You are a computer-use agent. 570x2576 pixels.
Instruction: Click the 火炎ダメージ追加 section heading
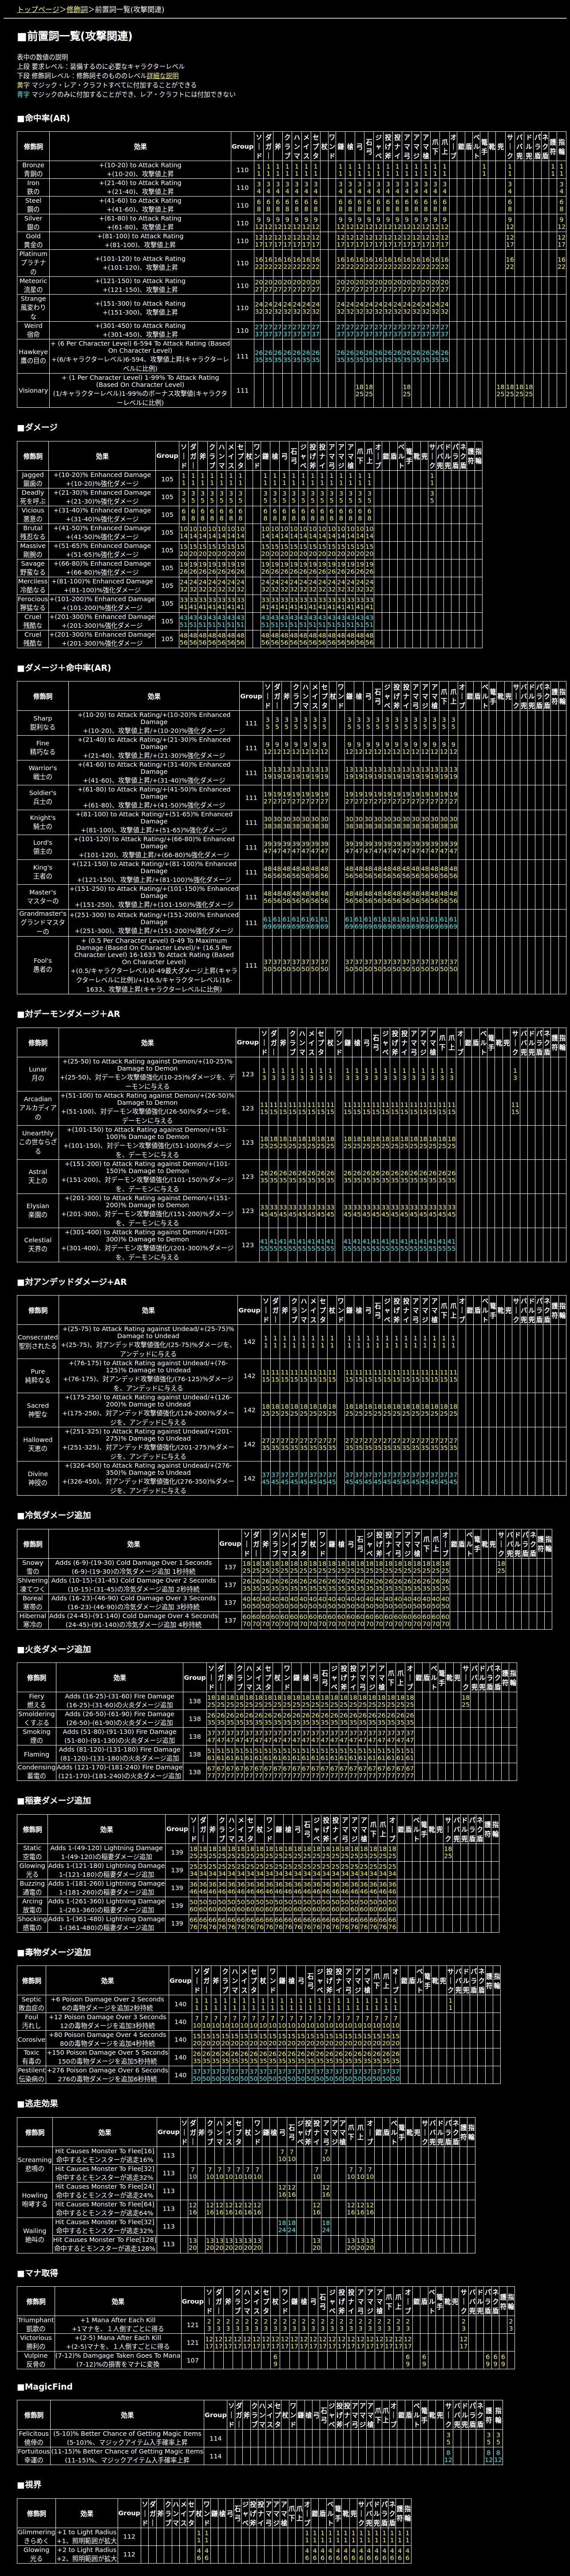point(54,1649)
